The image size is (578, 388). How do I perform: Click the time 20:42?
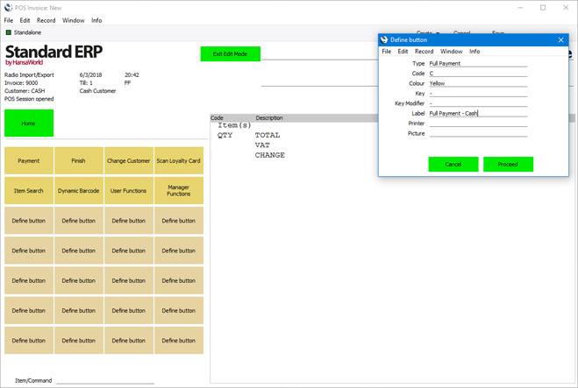click(132, 74)
